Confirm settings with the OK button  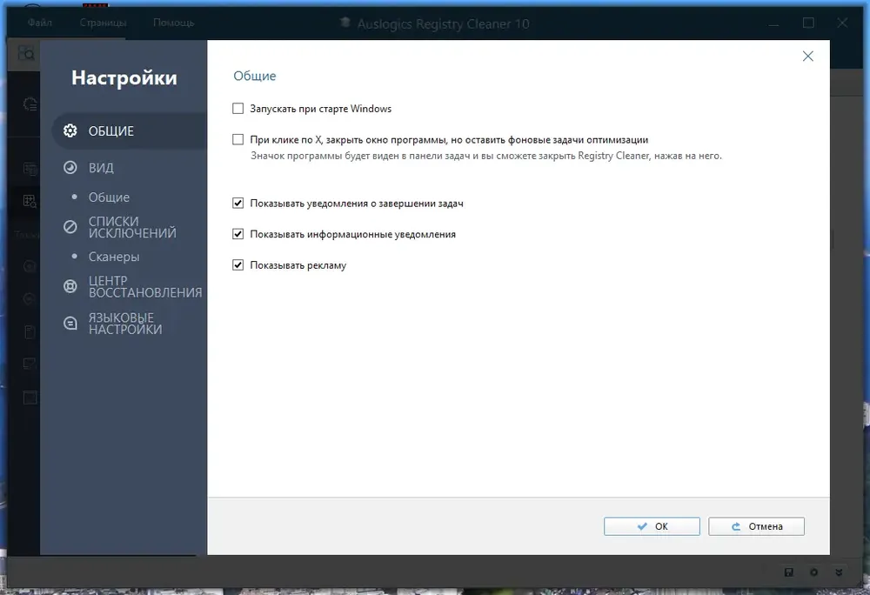[x=652, y=526]
